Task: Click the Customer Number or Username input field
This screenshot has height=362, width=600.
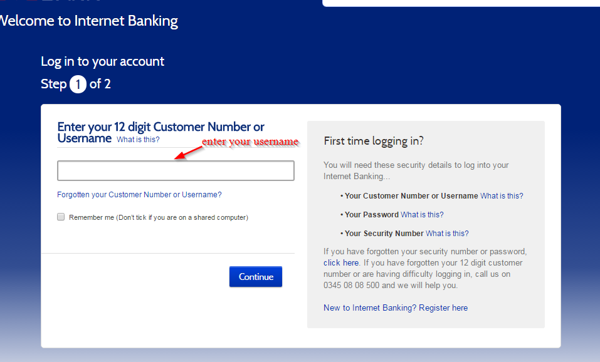Action: click(176, 170)
